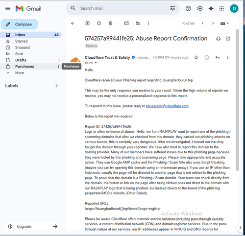
Task: Open toolbar More options menu
Action: pos(148,24)
